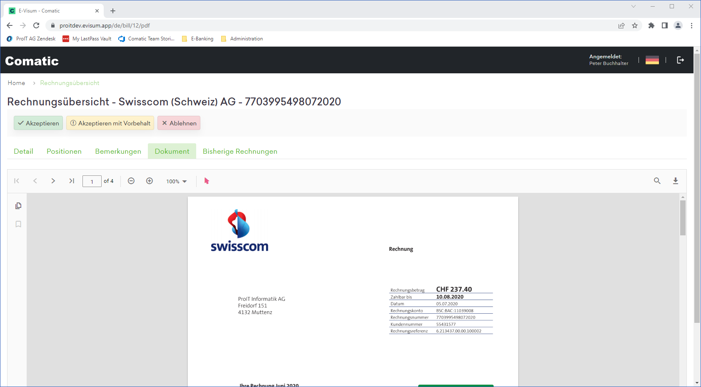Open browser extensions puzzle icon
The height and width of the screenshot is (387, 701).
click(651, 25)
